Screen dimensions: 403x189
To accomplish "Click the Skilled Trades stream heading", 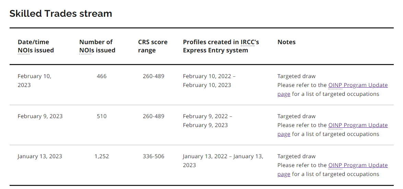I will pos(61,14).
